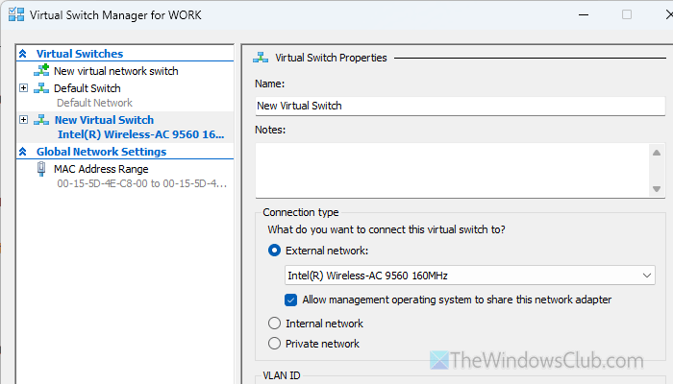Click the Notes scrollbar down arrow
The image size is (673, 384).
point(657,188)
